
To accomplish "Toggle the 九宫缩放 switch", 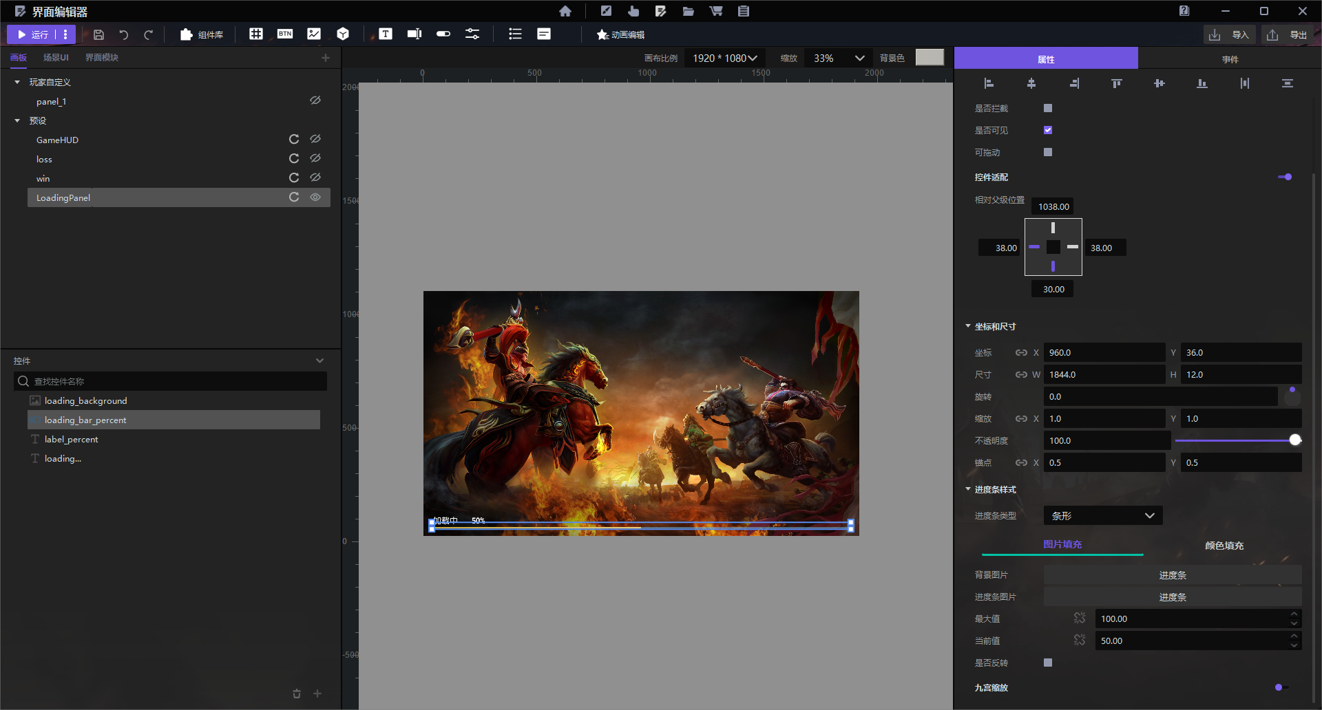I will pos(1281,687).
